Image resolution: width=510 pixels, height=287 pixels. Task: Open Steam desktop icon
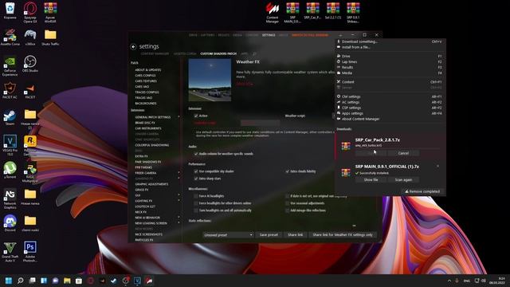pyautogui.click(x=10, y=118)
